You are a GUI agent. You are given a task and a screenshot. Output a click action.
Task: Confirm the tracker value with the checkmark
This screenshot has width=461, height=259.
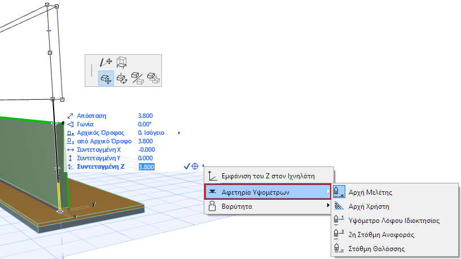187,166
